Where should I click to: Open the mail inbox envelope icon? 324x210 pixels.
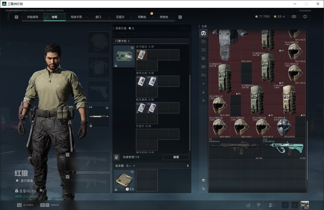point(294,17)
